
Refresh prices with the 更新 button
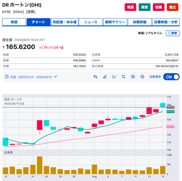[x=173, y=33]
